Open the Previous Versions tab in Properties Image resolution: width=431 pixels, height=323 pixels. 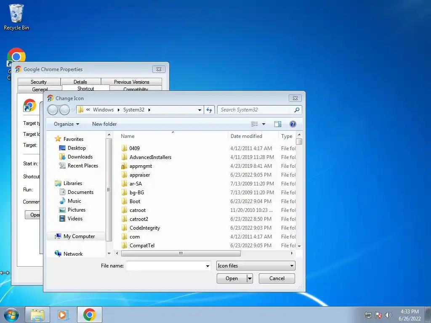click(131, 82)
